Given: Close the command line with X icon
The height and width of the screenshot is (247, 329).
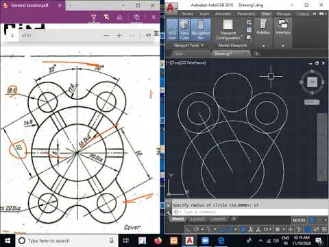Looking at the screenshot, I should pos(169,205).
